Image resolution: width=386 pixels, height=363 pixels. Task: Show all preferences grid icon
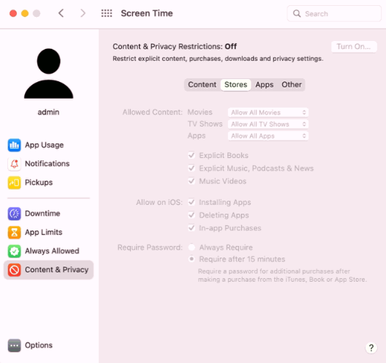(x=107, y=13)
